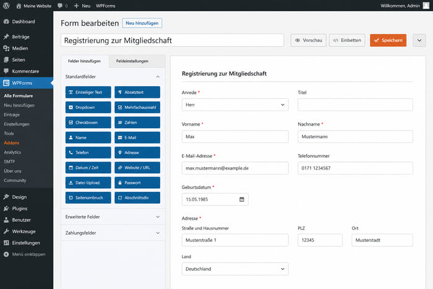Click the WordPress logo icon
Image resolution: width=433 pixels, height=289 pixels.
click(6, 6)
